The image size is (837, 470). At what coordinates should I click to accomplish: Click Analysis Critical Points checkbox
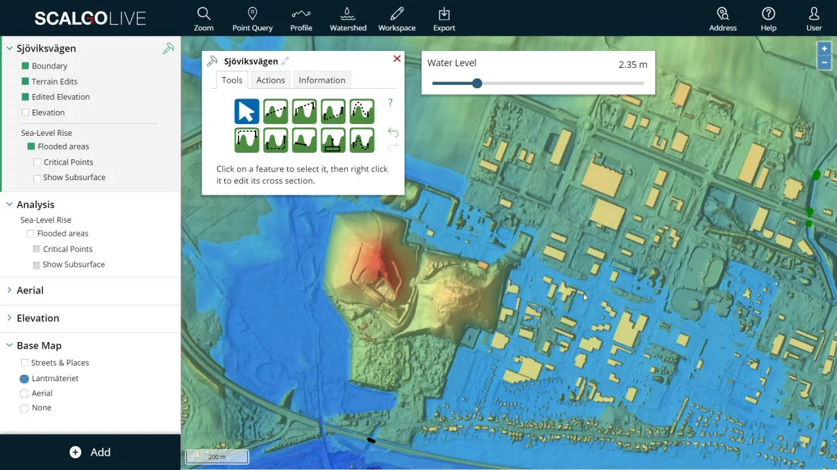(37, 249)
